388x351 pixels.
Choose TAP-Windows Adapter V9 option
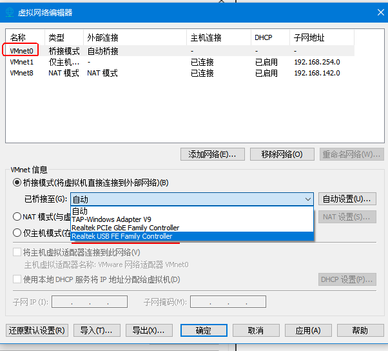(192, 219)
